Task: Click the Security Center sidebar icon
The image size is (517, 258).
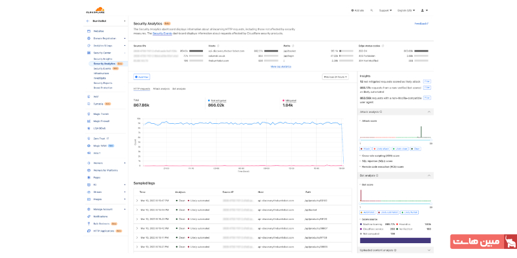Action: 89,53
